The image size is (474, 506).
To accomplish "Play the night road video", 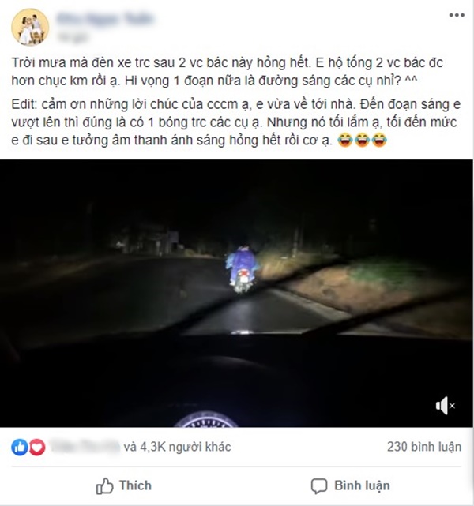I will [x=237, y=293].
